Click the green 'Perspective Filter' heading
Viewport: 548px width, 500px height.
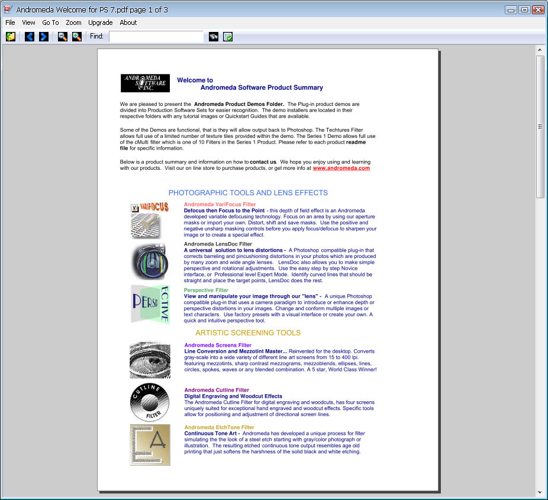point(206,290)
